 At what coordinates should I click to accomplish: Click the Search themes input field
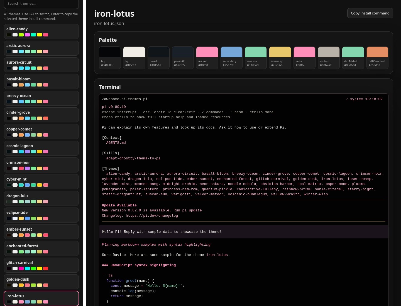coord(41,4)
